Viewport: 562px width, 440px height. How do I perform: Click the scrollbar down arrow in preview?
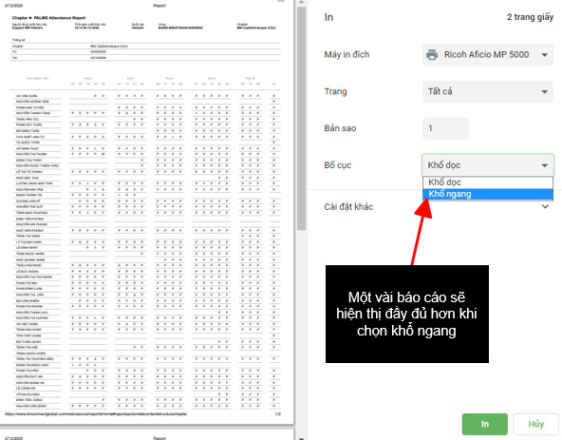coord(301,437)
